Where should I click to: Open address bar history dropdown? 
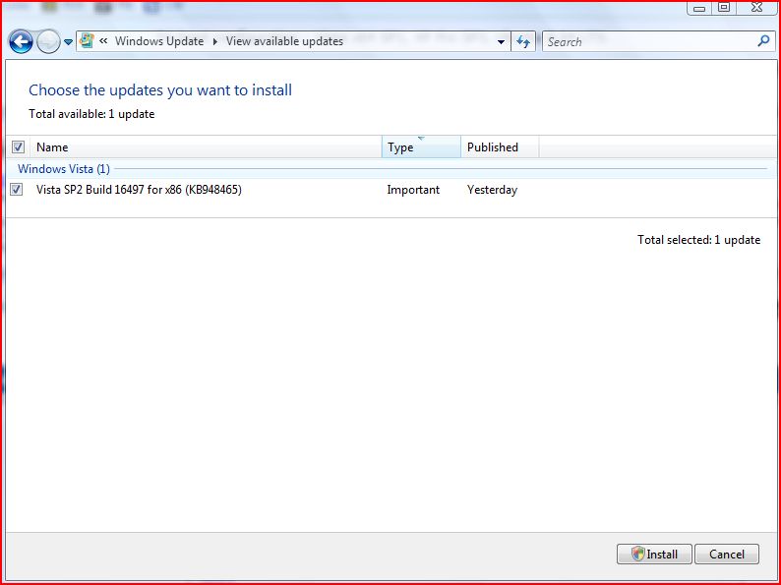point(501,42)
